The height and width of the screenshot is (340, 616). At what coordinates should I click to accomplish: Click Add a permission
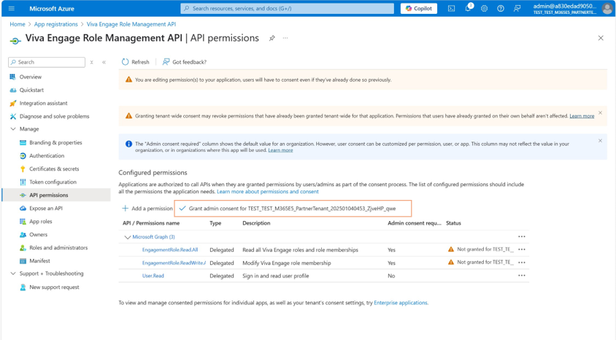click(x=147, y=209)
